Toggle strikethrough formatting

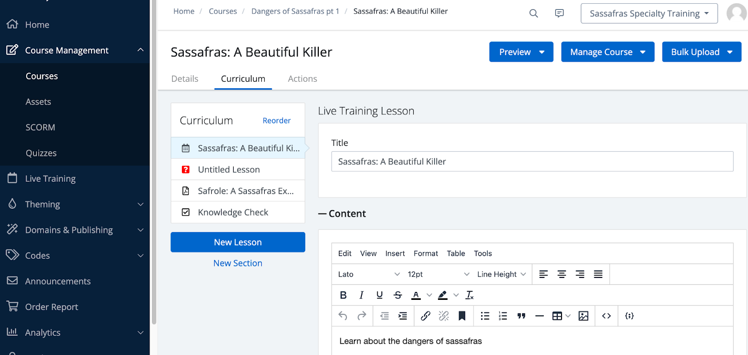coord(398,295)
